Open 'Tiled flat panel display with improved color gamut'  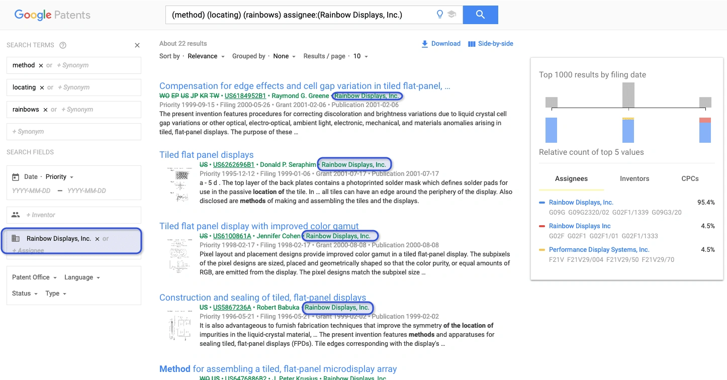click(259, 226)
